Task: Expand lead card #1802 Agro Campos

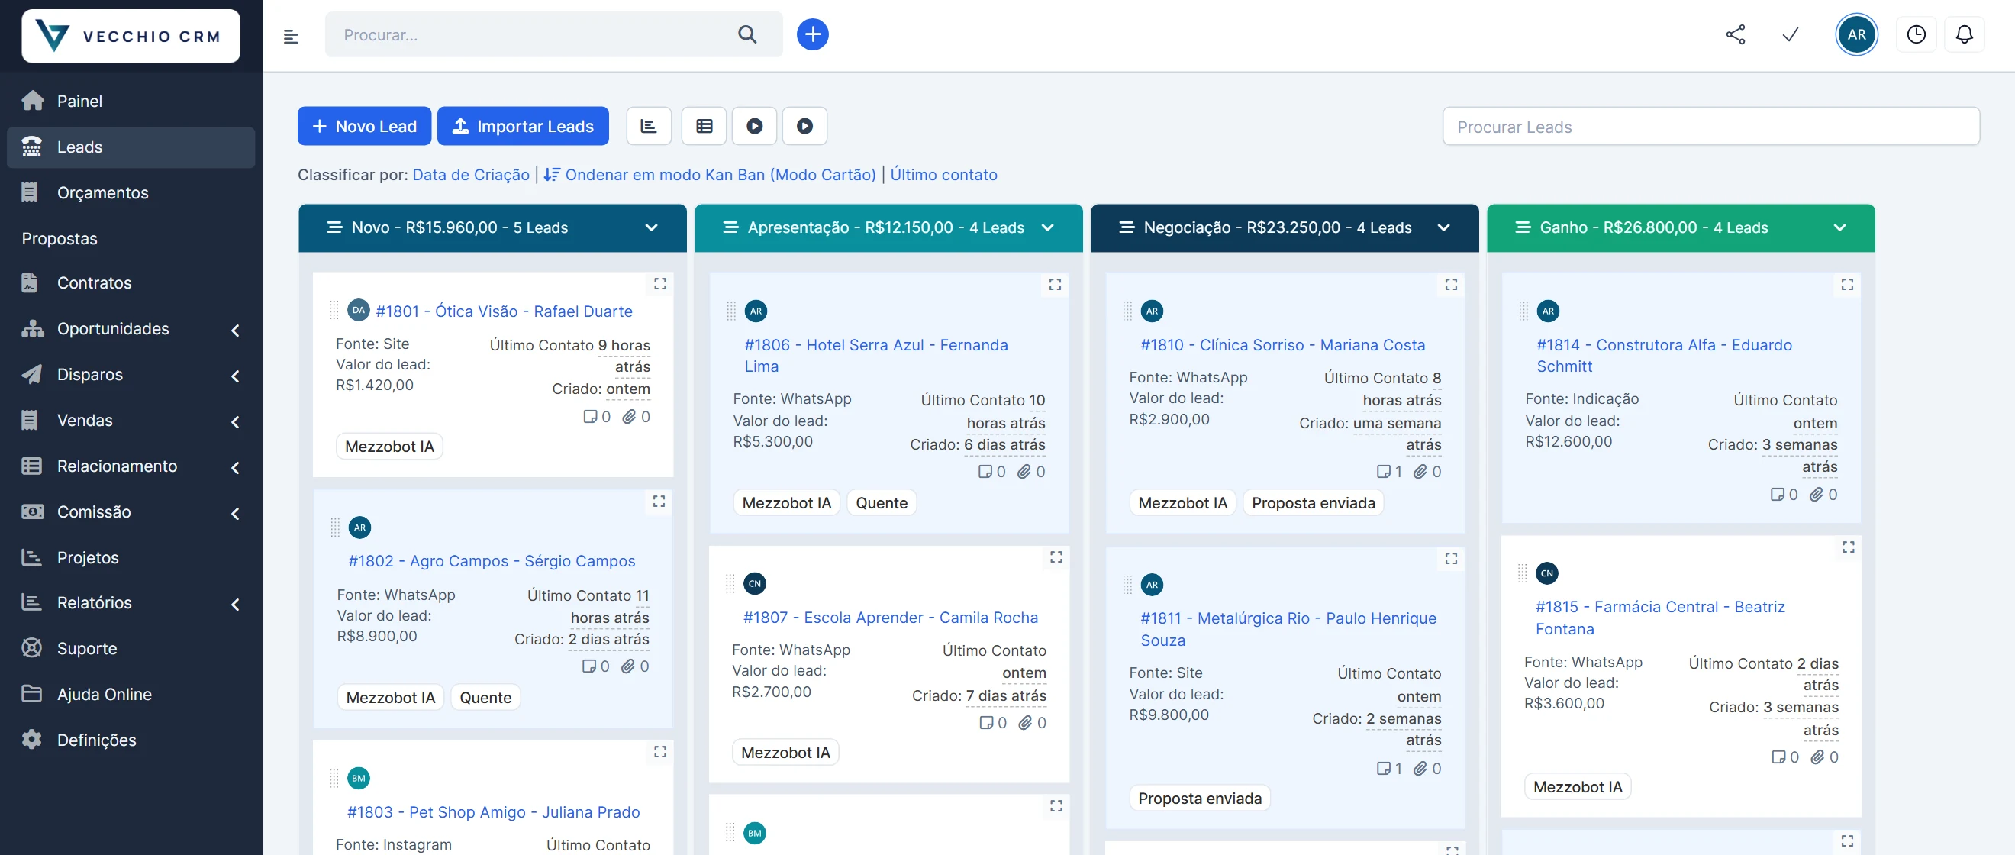Action: coord(659,501)
